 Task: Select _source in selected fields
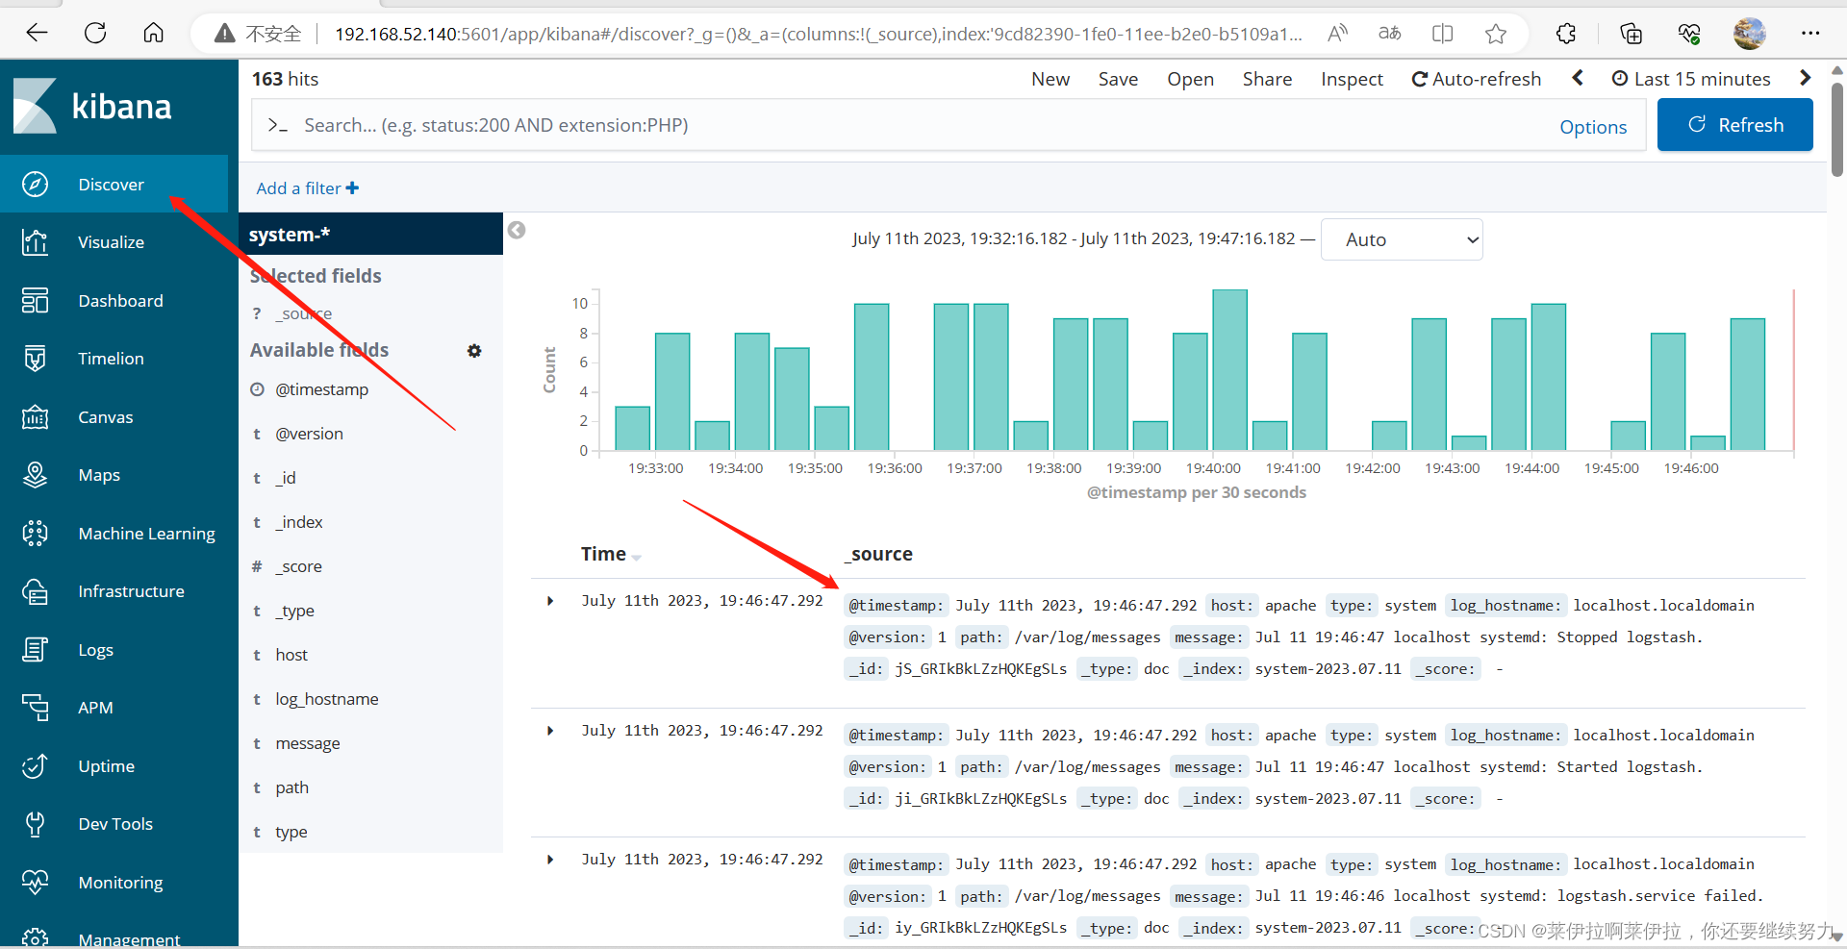point(303,313)
